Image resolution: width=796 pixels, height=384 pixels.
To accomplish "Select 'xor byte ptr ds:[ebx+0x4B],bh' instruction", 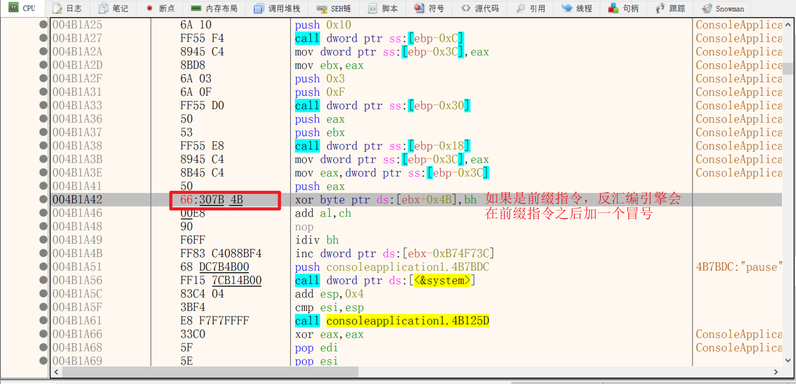I will click(x=386, y=199).
